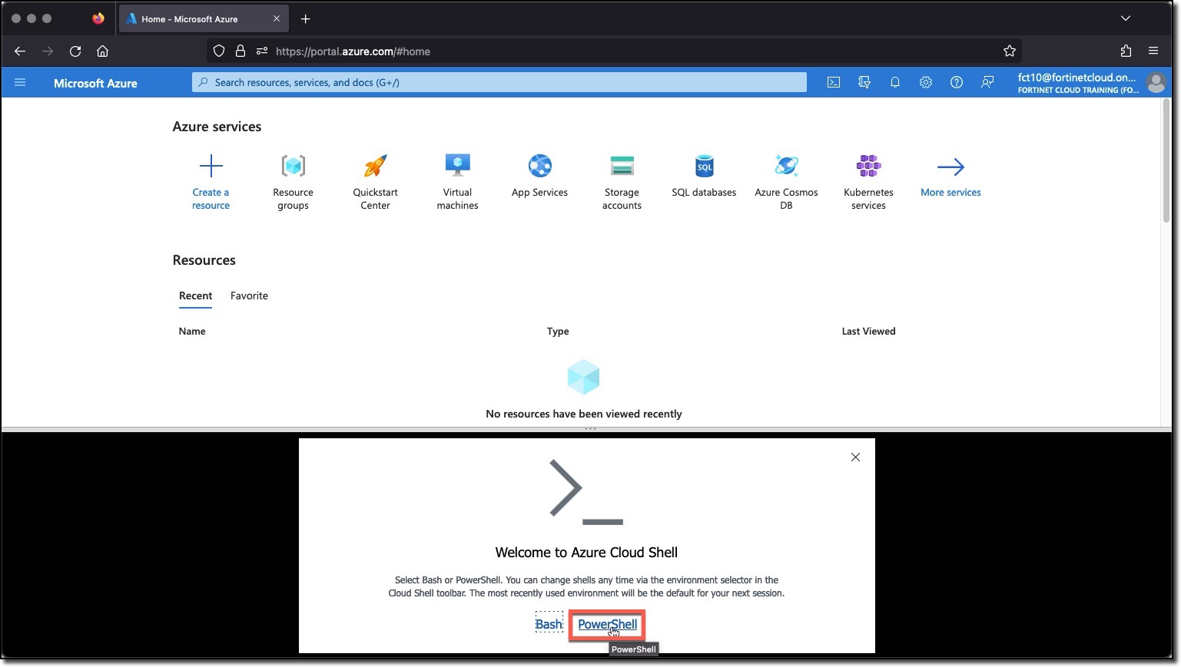Open the site permissions icon
Viewport: 1181px width, 667px height.
tap(262, 51)
